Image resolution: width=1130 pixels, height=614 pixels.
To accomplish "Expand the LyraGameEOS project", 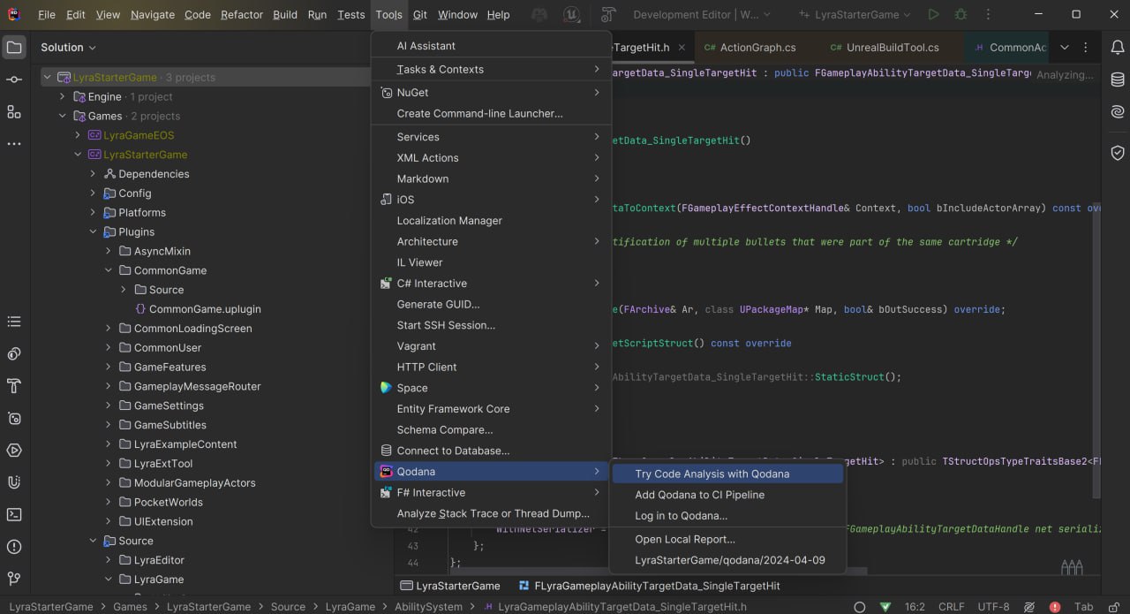I will (x=77, y=135).
